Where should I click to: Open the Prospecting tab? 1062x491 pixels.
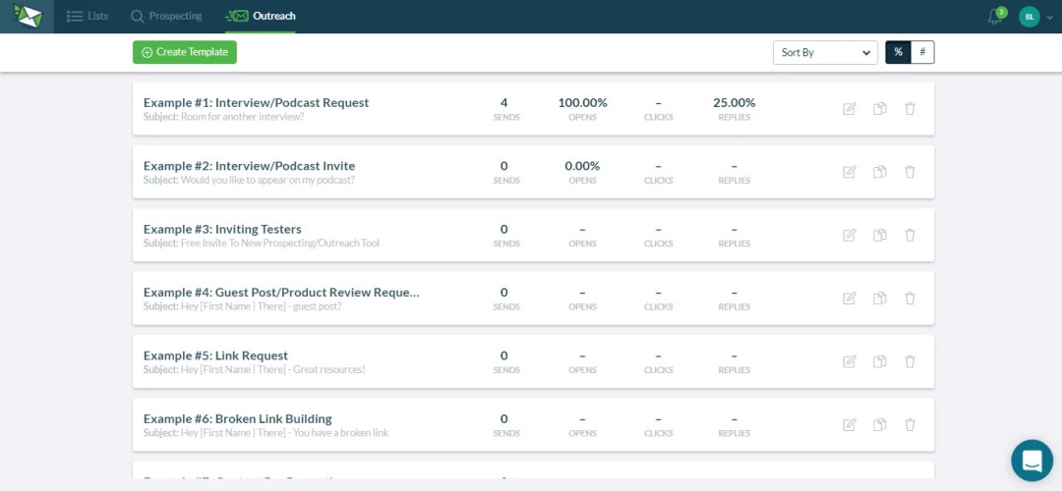click(166, 17)
